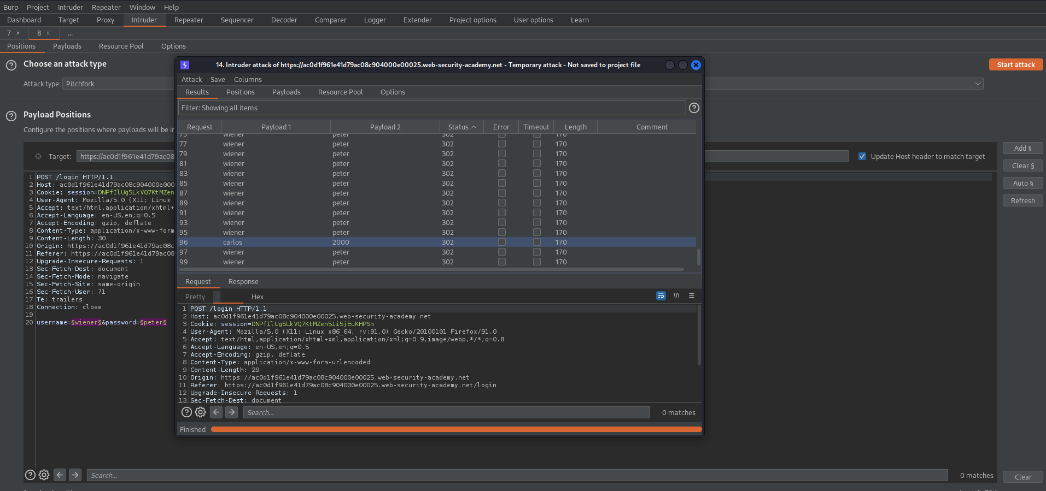Open request viewer hamburger menu
The height and width of the screenshot is (491, 1046).
[692, 295]
